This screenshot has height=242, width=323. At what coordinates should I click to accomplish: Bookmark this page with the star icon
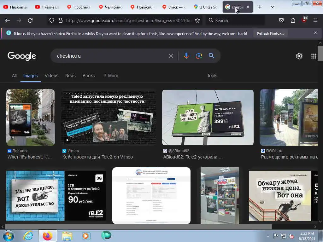tap(197, 20)
